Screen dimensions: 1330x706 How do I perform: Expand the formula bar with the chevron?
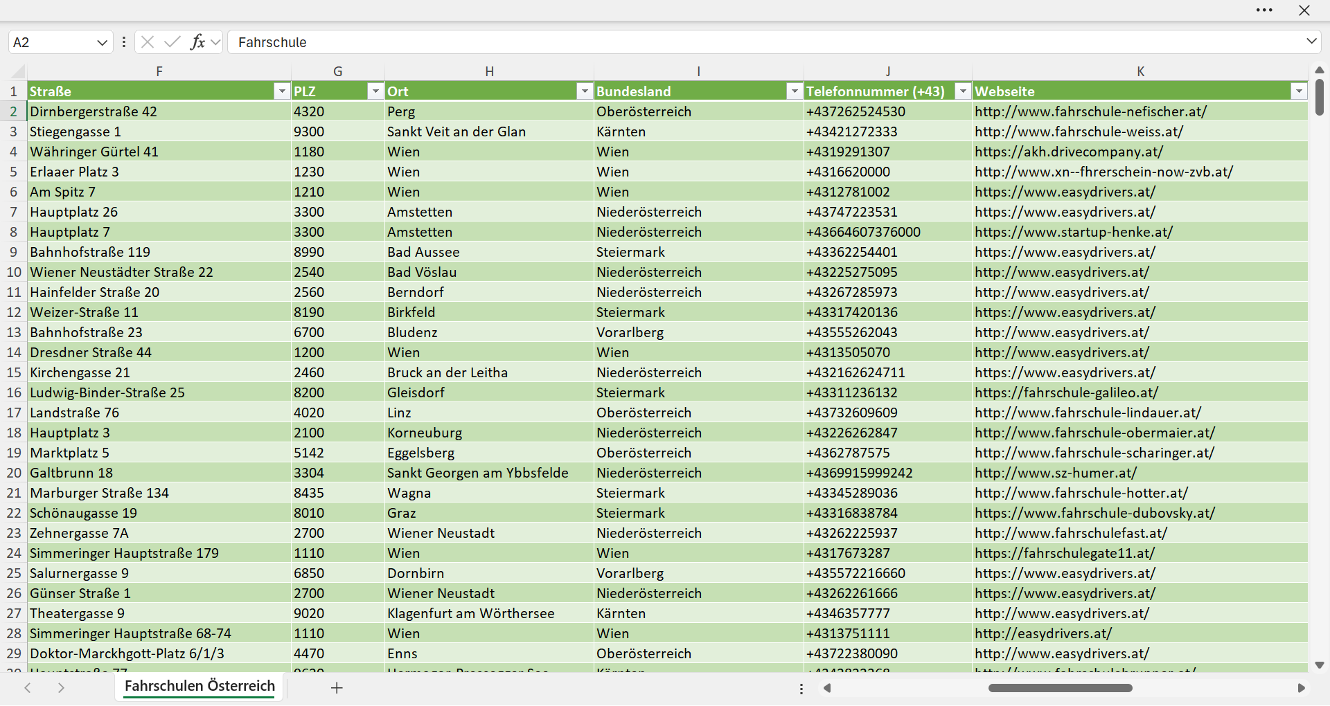[x=1311, y=42]
